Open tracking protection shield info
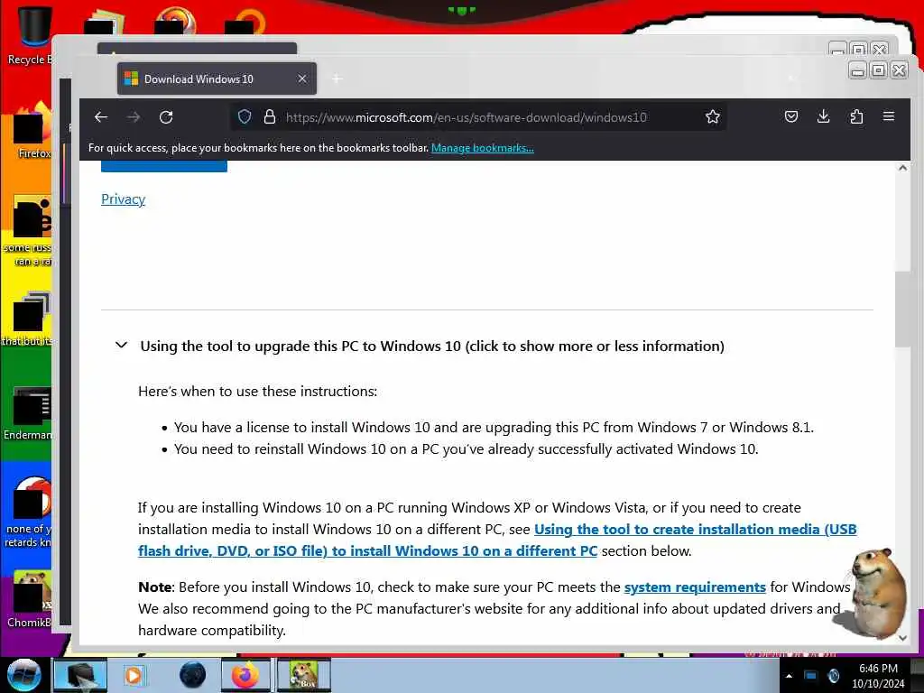924x693 pixels. coord(245,116)
